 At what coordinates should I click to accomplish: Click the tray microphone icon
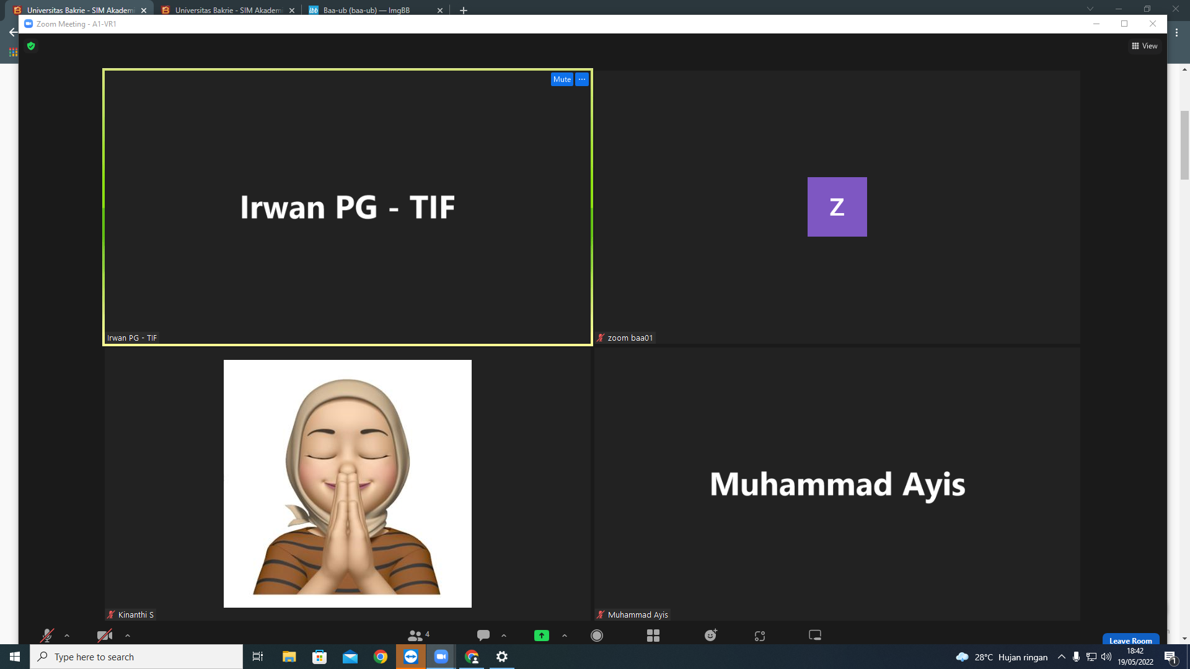(1077, 657)
